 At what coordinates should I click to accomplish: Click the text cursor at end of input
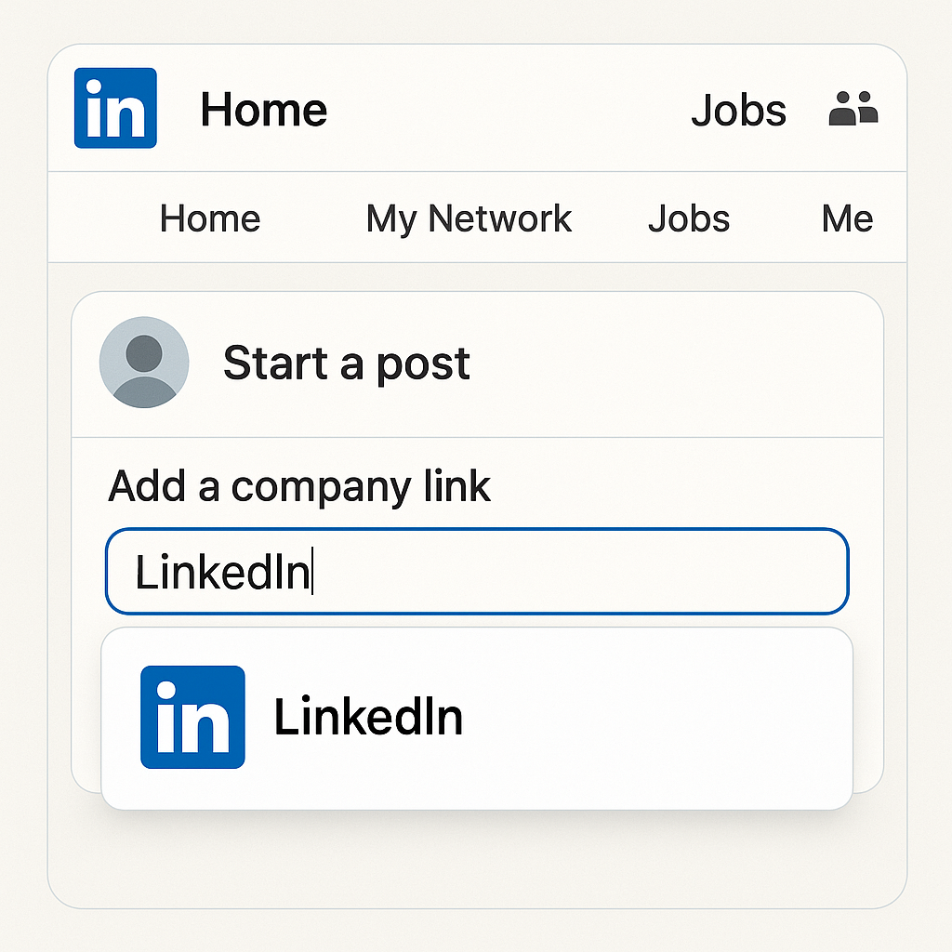312,571
